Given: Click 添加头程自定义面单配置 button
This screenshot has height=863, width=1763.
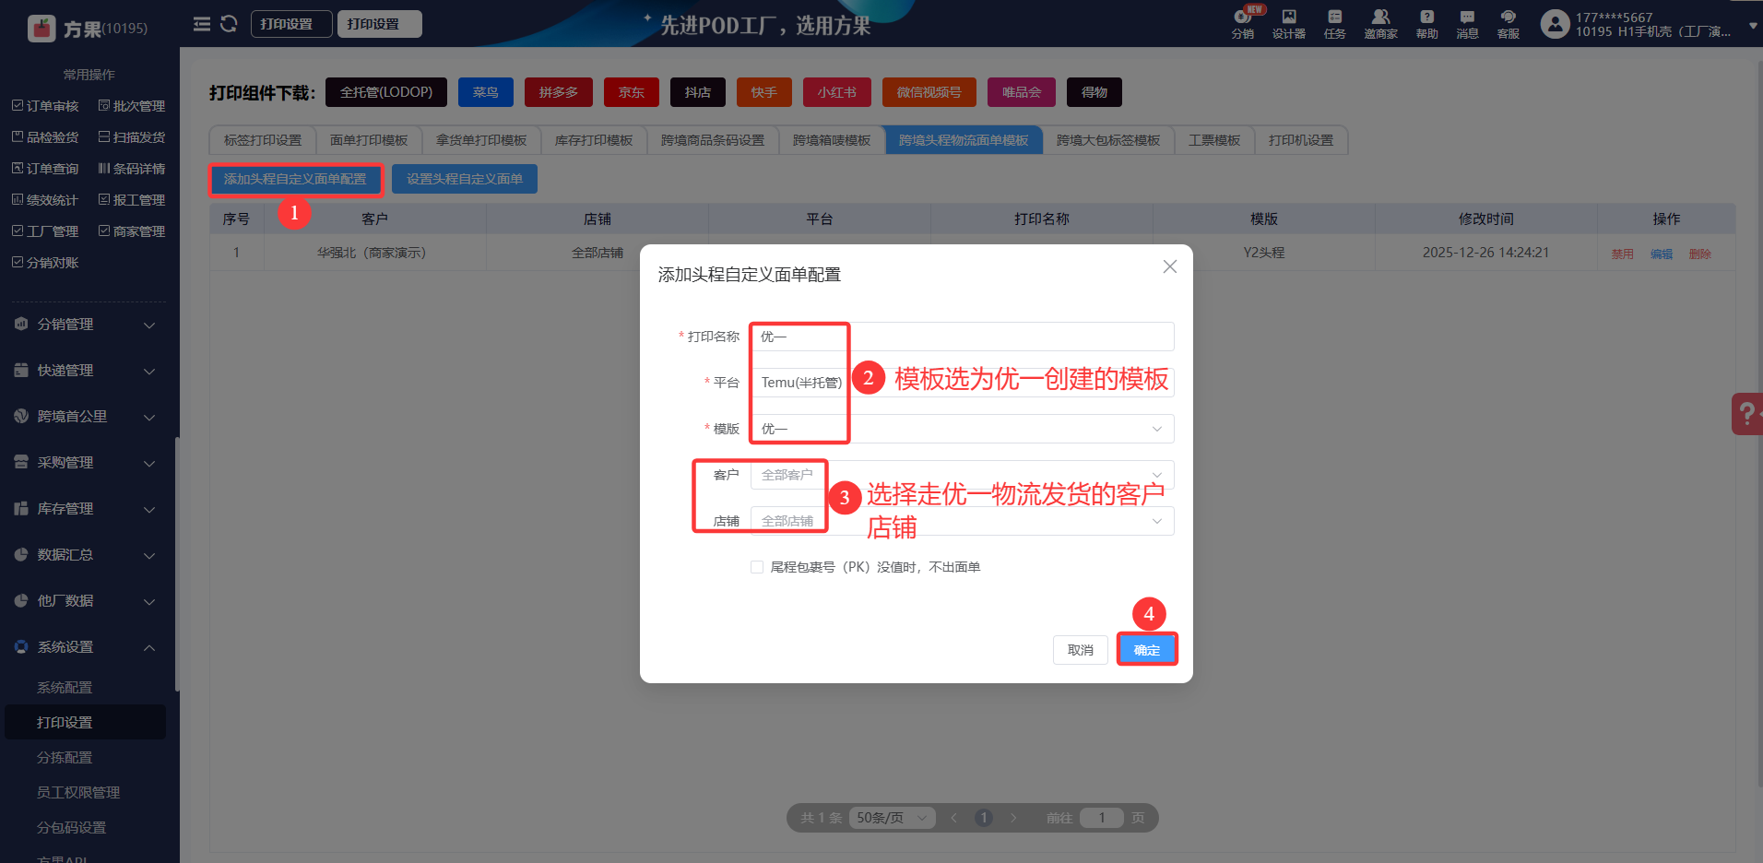Looking at the screenshot, I should point(295,179).
